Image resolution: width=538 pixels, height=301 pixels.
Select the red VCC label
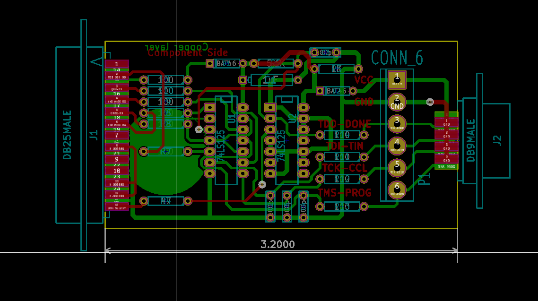pyautogui.click(x=364, y=80)
